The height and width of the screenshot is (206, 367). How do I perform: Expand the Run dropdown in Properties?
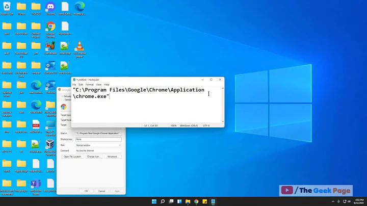[120, 145]
